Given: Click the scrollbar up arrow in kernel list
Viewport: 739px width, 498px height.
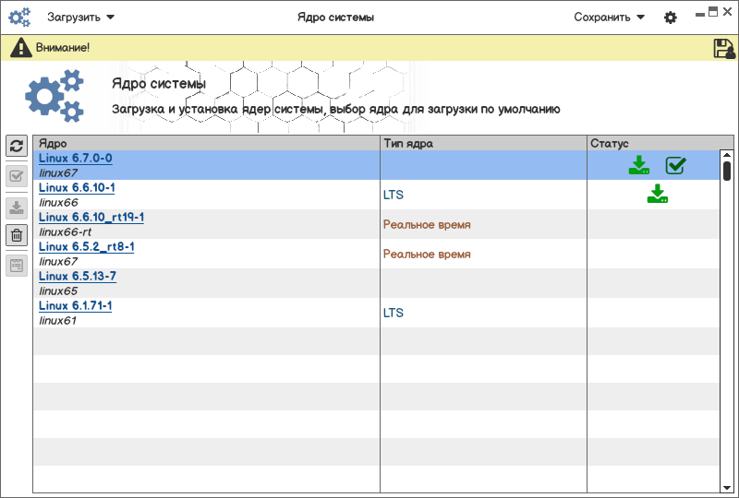Looking at the screenshot, I should click(726, 155).
